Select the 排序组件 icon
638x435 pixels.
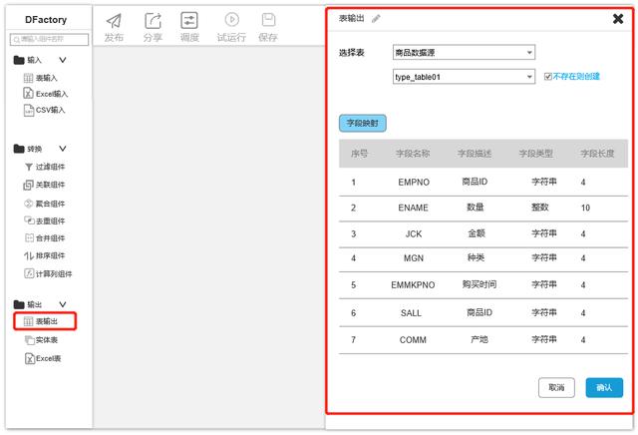tap(29, 255)
